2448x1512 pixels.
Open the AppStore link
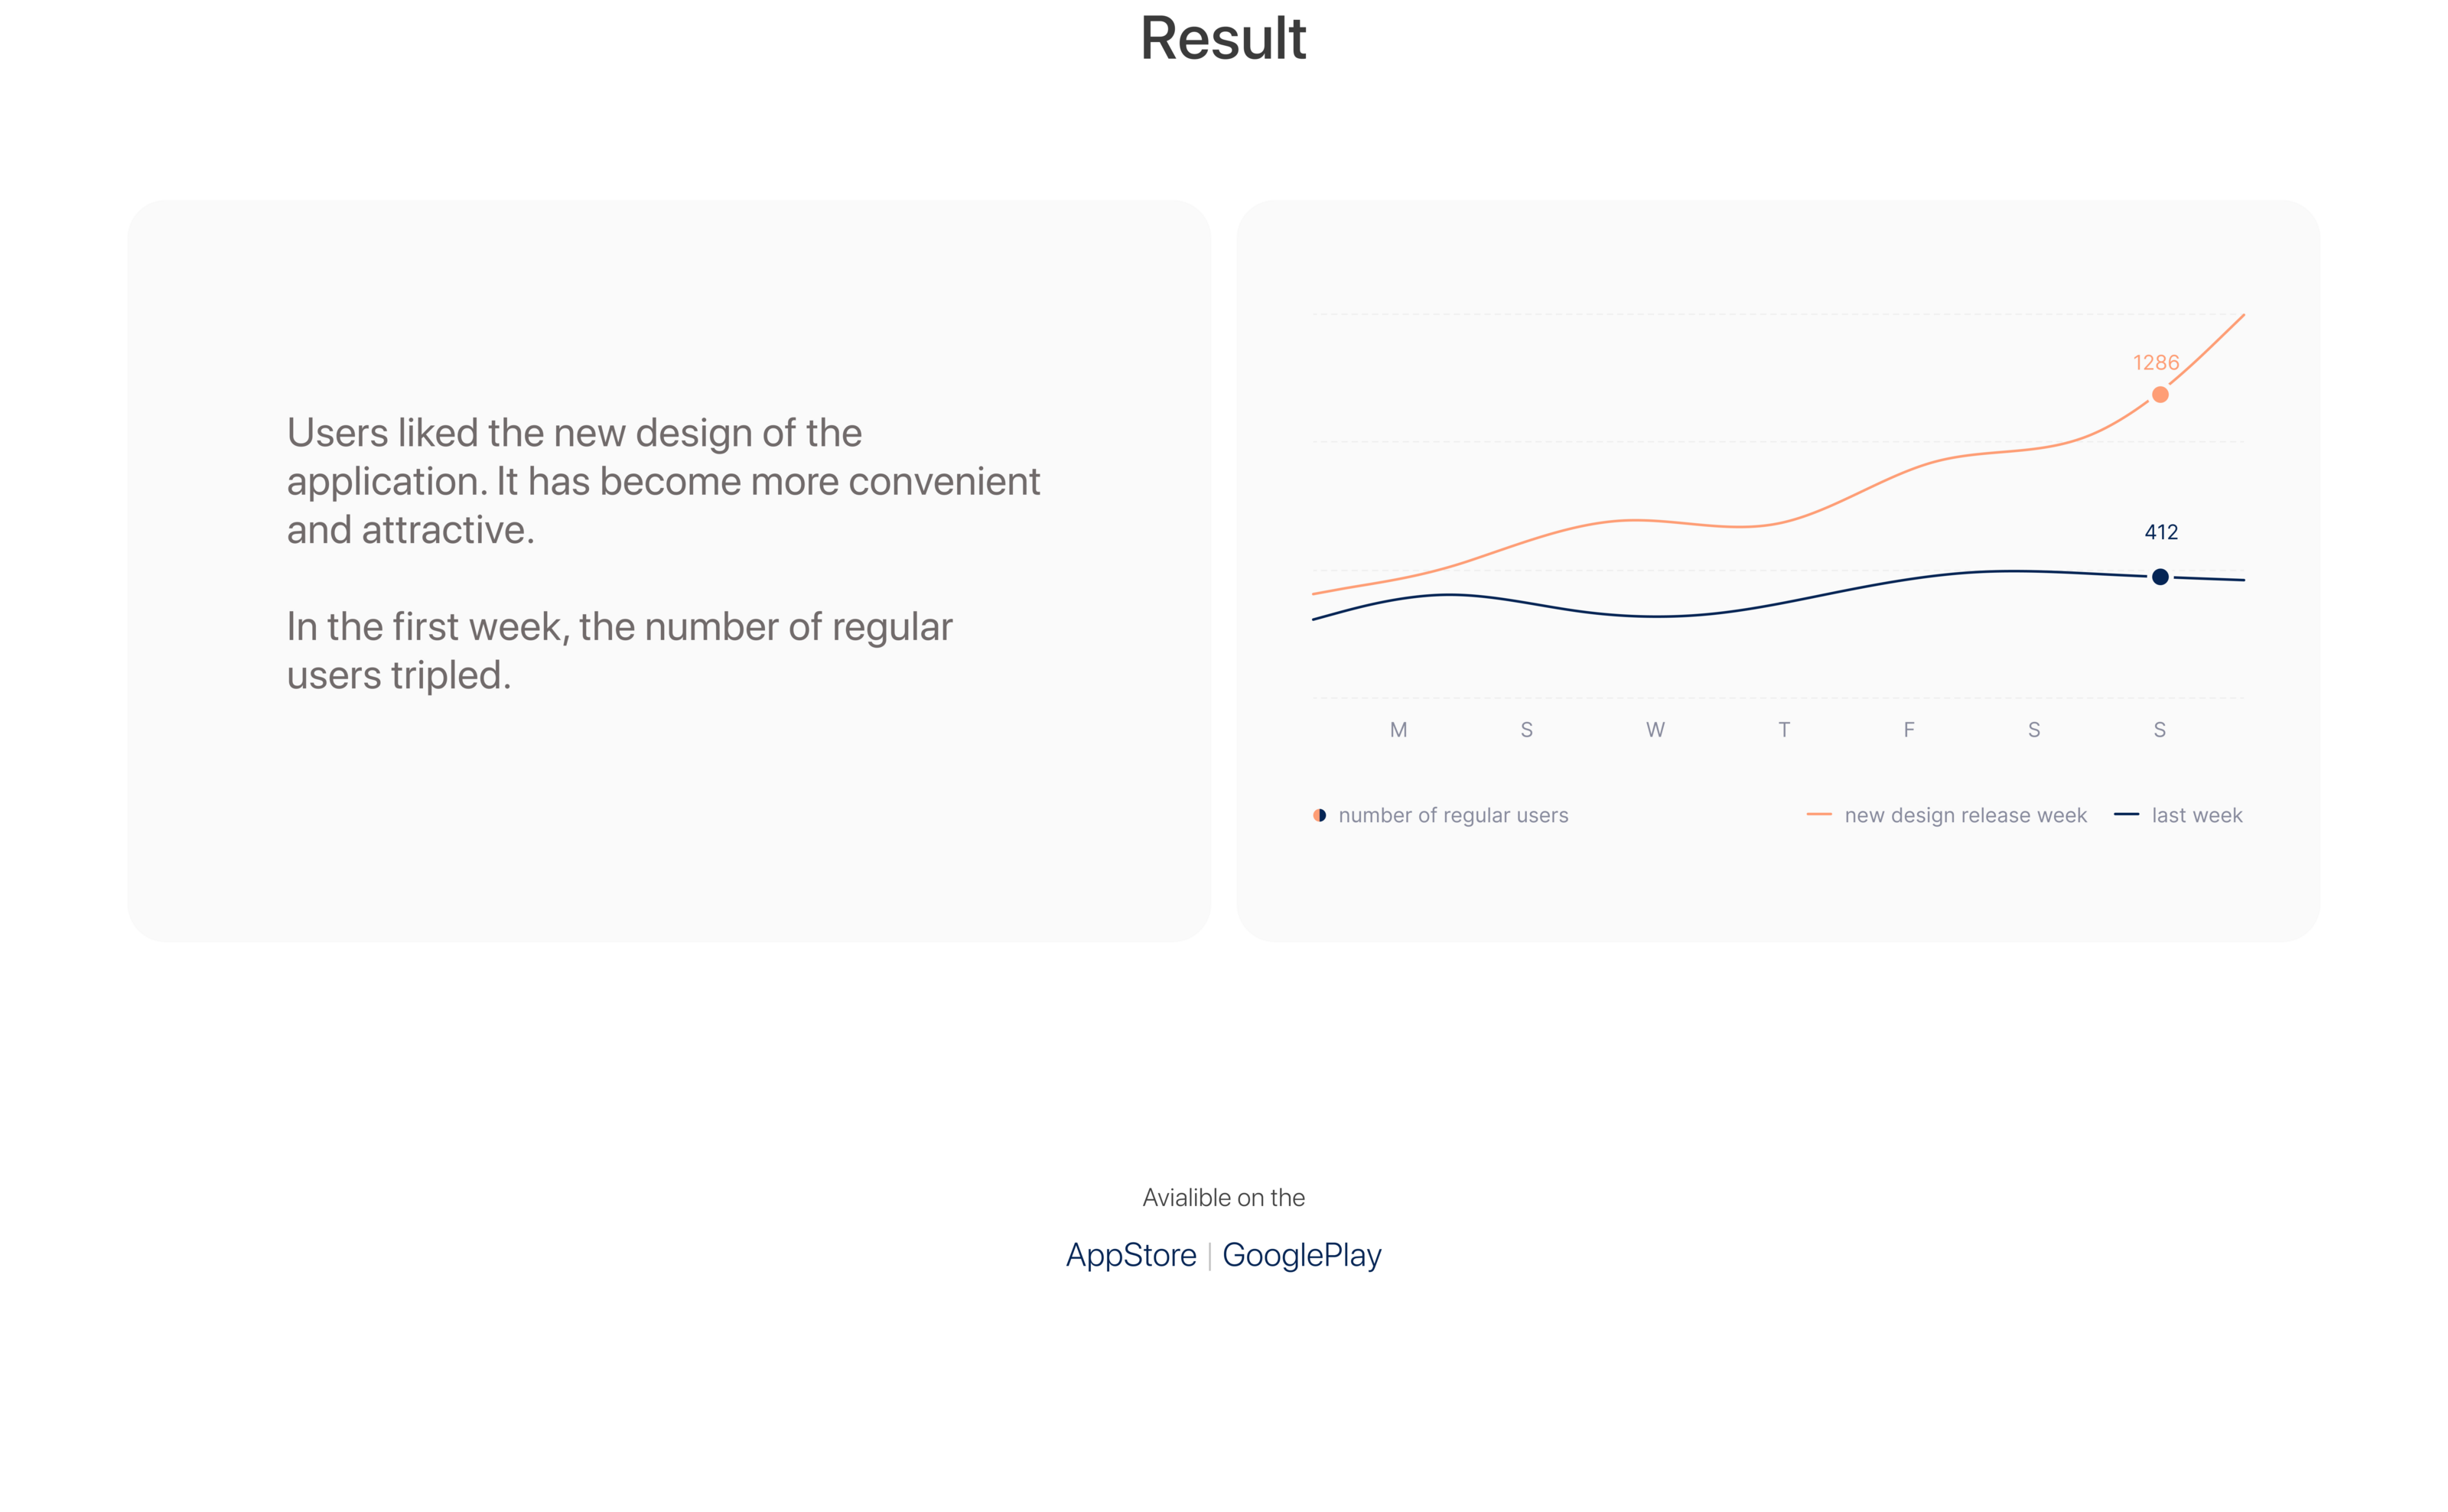(1131, 1255)
